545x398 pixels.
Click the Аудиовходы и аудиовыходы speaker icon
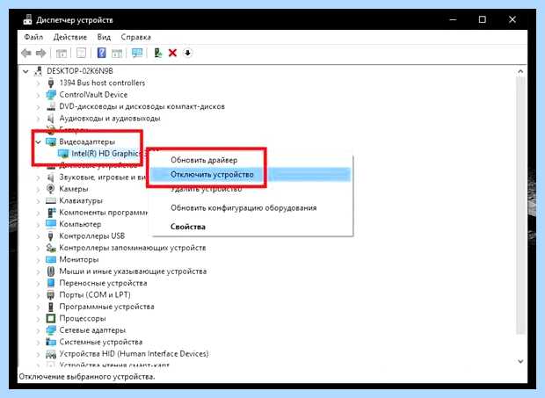coord(51,118)
